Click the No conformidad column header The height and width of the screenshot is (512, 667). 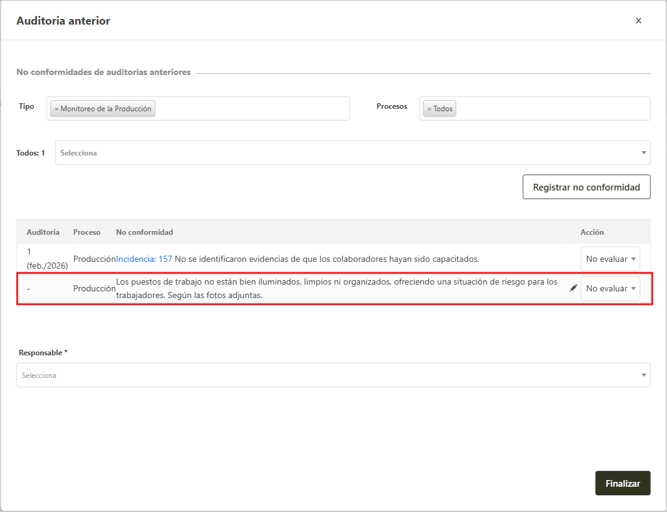tap(145, 232)
